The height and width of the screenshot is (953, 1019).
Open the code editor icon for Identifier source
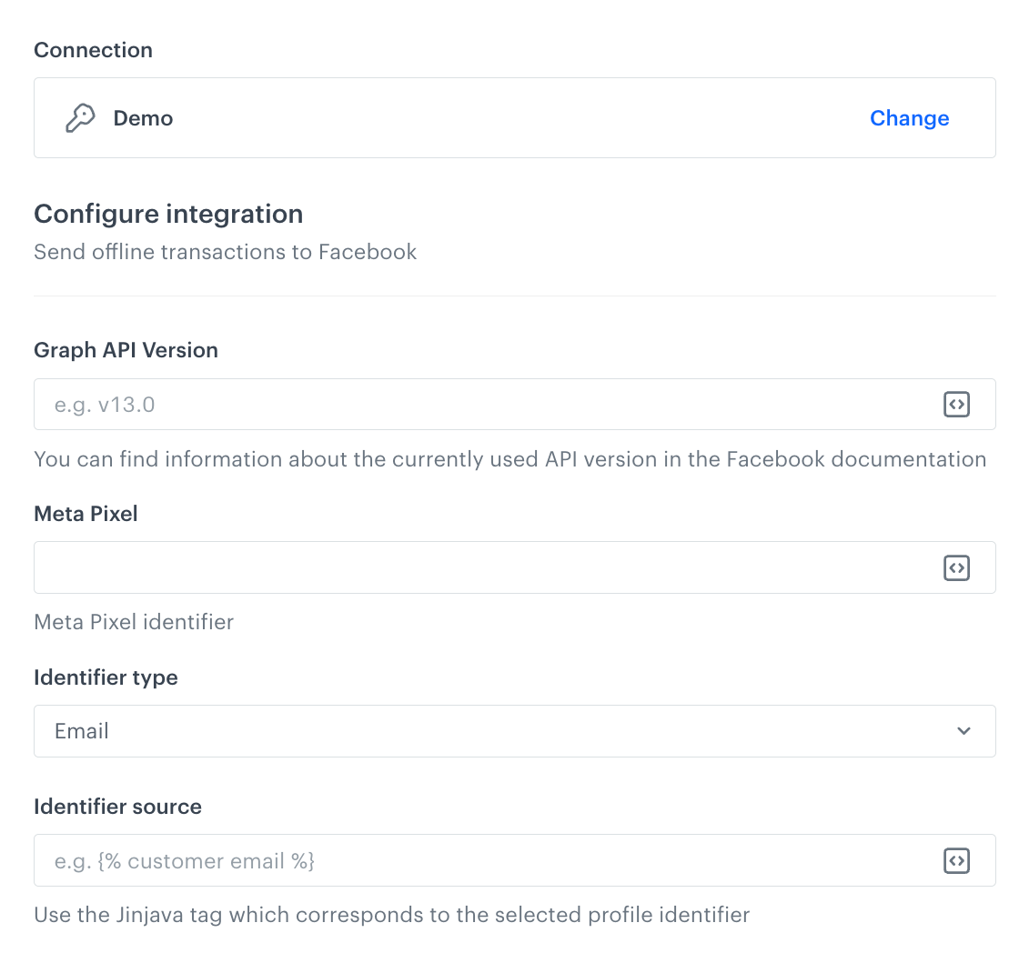(956, 860)
